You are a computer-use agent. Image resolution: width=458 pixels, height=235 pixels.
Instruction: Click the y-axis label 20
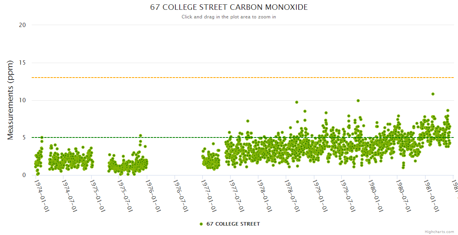22,25
